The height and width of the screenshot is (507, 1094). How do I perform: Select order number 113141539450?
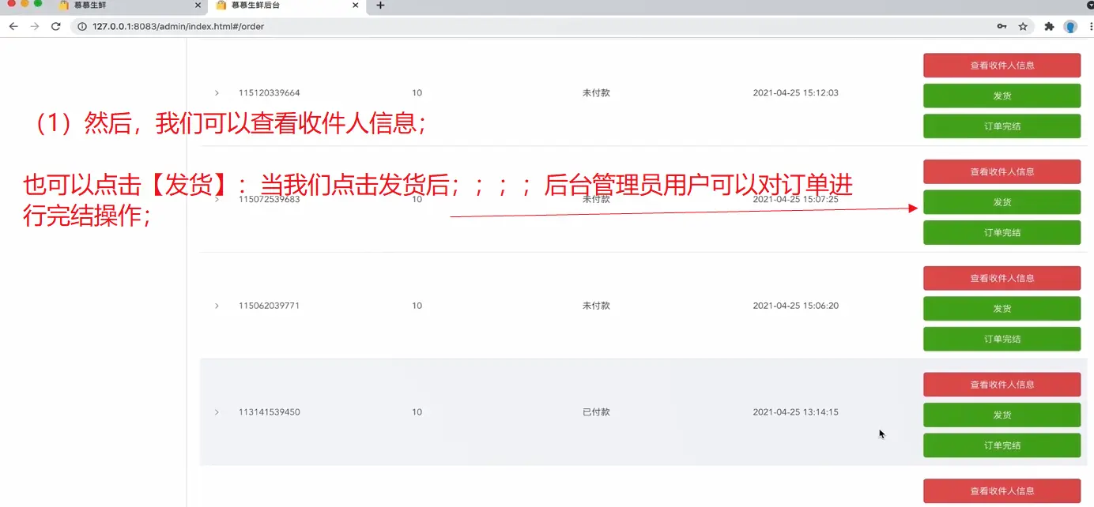(270, 412)
